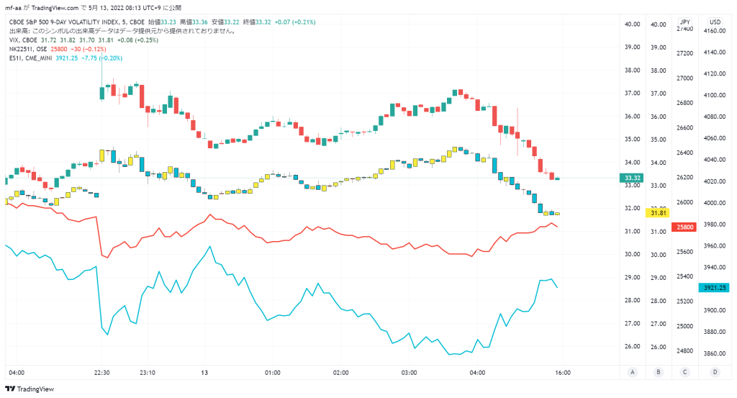This screenshot has height=398, width=737.
Task: Click the 3860.00 USD scale value
Action: 715,353
